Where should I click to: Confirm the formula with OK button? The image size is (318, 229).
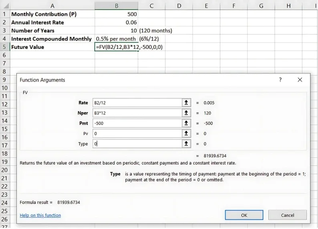pos(244,215)
